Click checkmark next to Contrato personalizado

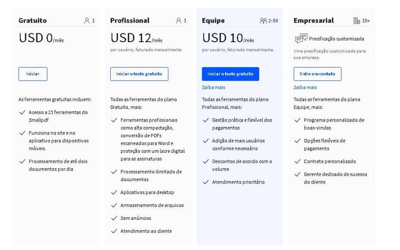click(297, 161)
